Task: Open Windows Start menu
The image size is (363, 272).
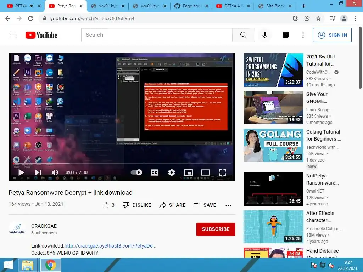Action: coord(9,265)
